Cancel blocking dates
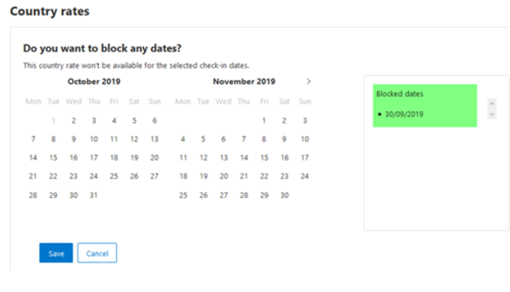The width and height of the screenshot is (510, 292). [97, 253]
